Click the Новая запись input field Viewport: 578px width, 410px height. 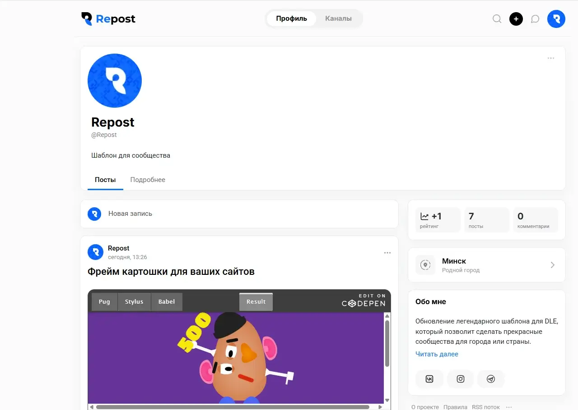click(x=239, y=214)
